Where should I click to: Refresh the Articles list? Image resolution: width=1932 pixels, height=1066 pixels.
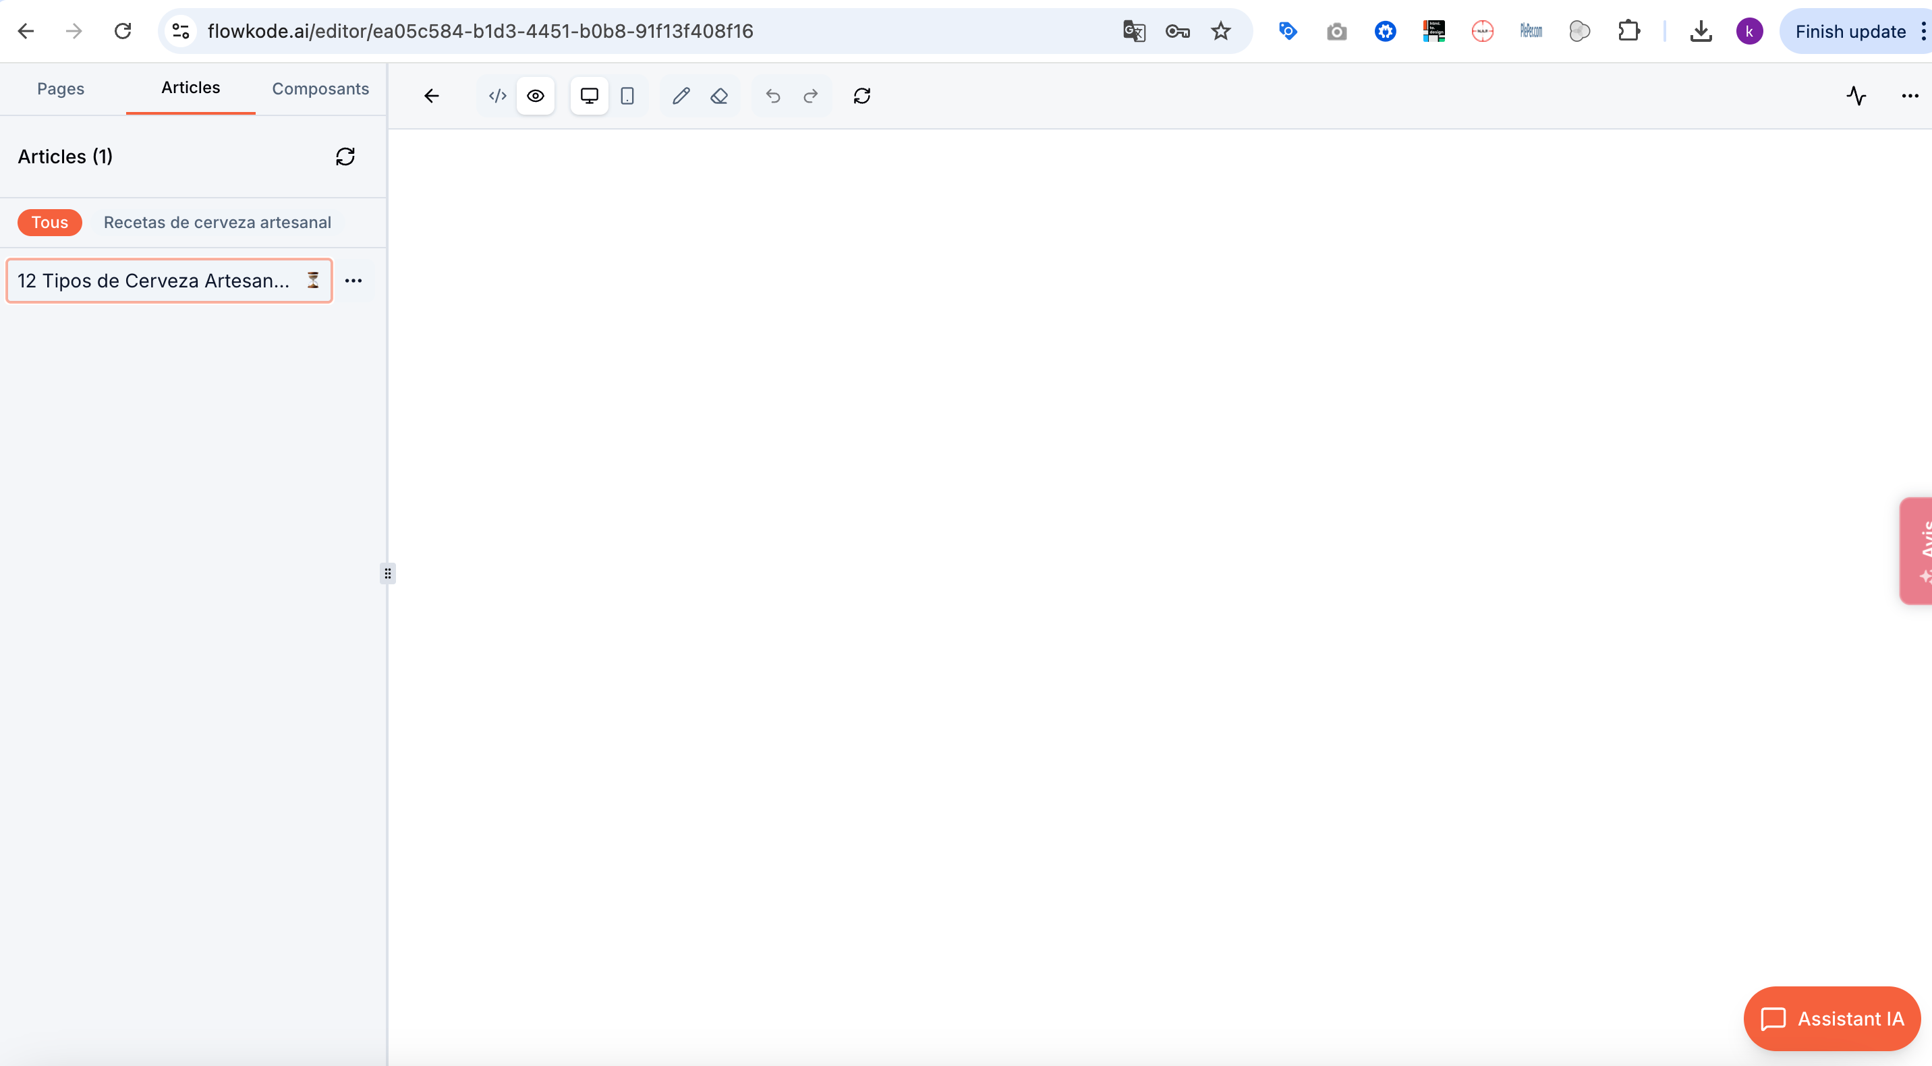coord(345,156)
